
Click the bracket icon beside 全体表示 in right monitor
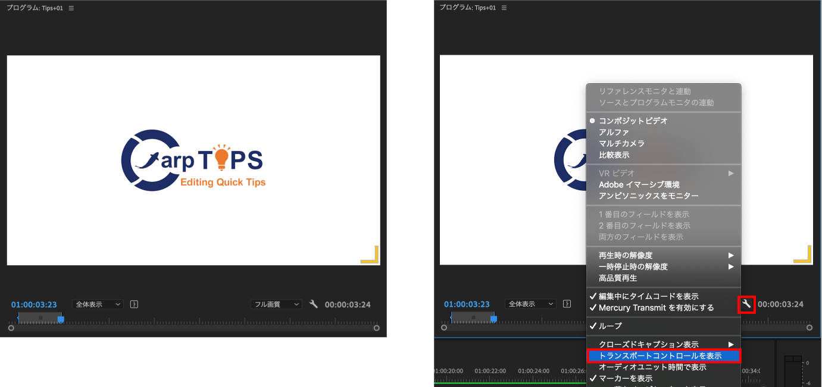pos(567,304)
